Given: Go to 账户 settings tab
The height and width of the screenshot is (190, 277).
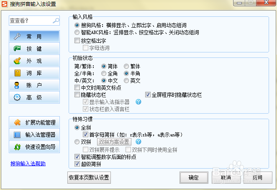Looking at the screenshot, I should 34,85.
